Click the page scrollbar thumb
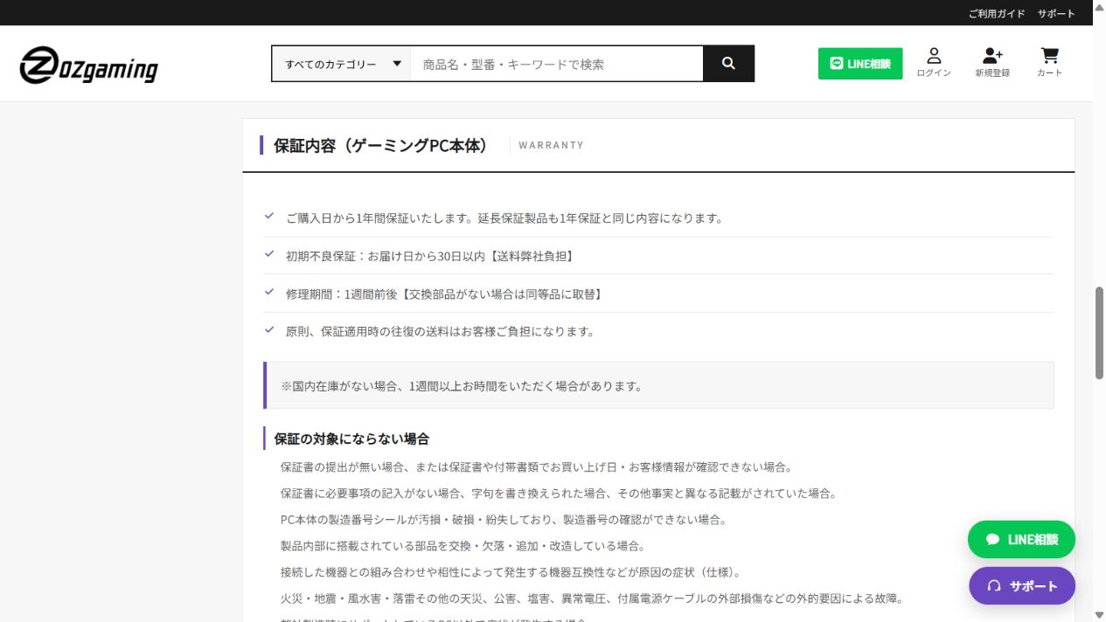This screenshot has width=1106, height=622. pyautogui.click(x=1099, y=332)
